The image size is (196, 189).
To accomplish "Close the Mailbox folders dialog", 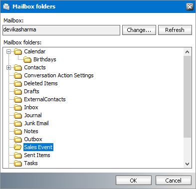I will [190, 6].
